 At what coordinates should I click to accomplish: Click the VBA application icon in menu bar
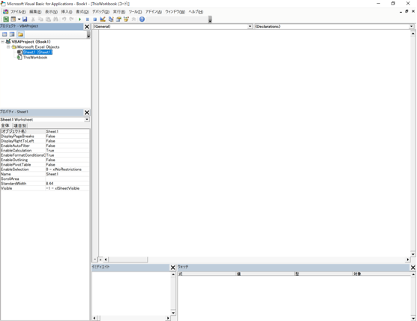(x=5, y=12)
